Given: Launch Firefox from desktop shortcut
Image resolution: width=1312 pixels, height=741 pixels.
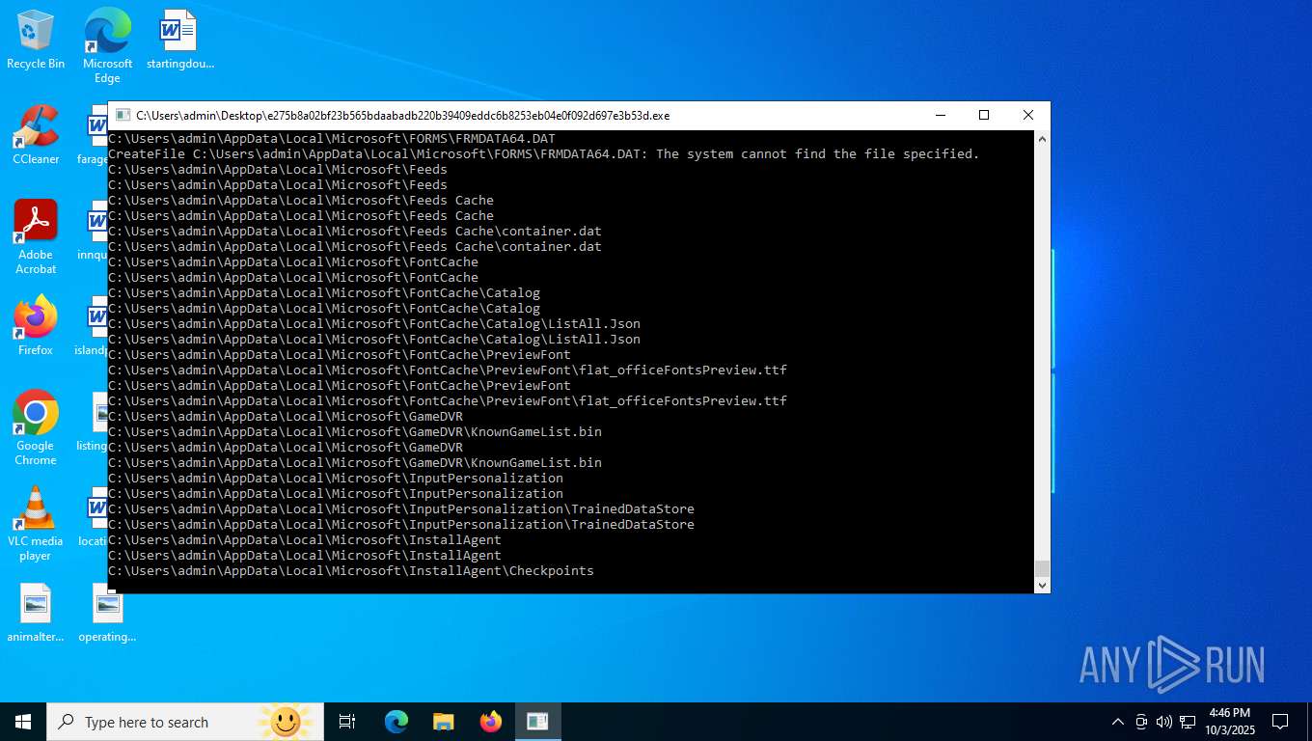Looking at the screenshot, I should (x=36, y=326).
